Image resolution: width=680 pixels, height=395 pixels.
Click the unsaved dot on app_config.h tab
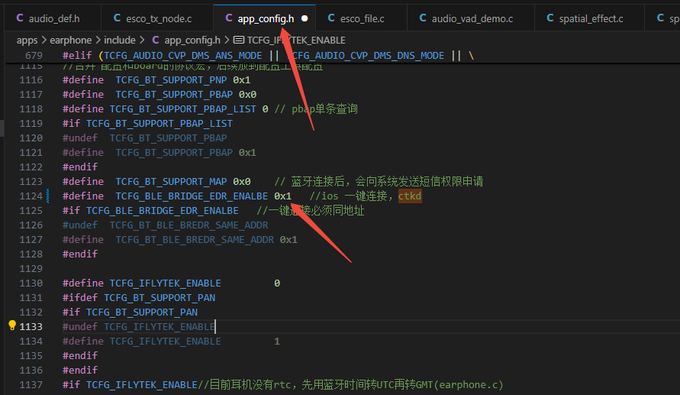pos(305,18)
